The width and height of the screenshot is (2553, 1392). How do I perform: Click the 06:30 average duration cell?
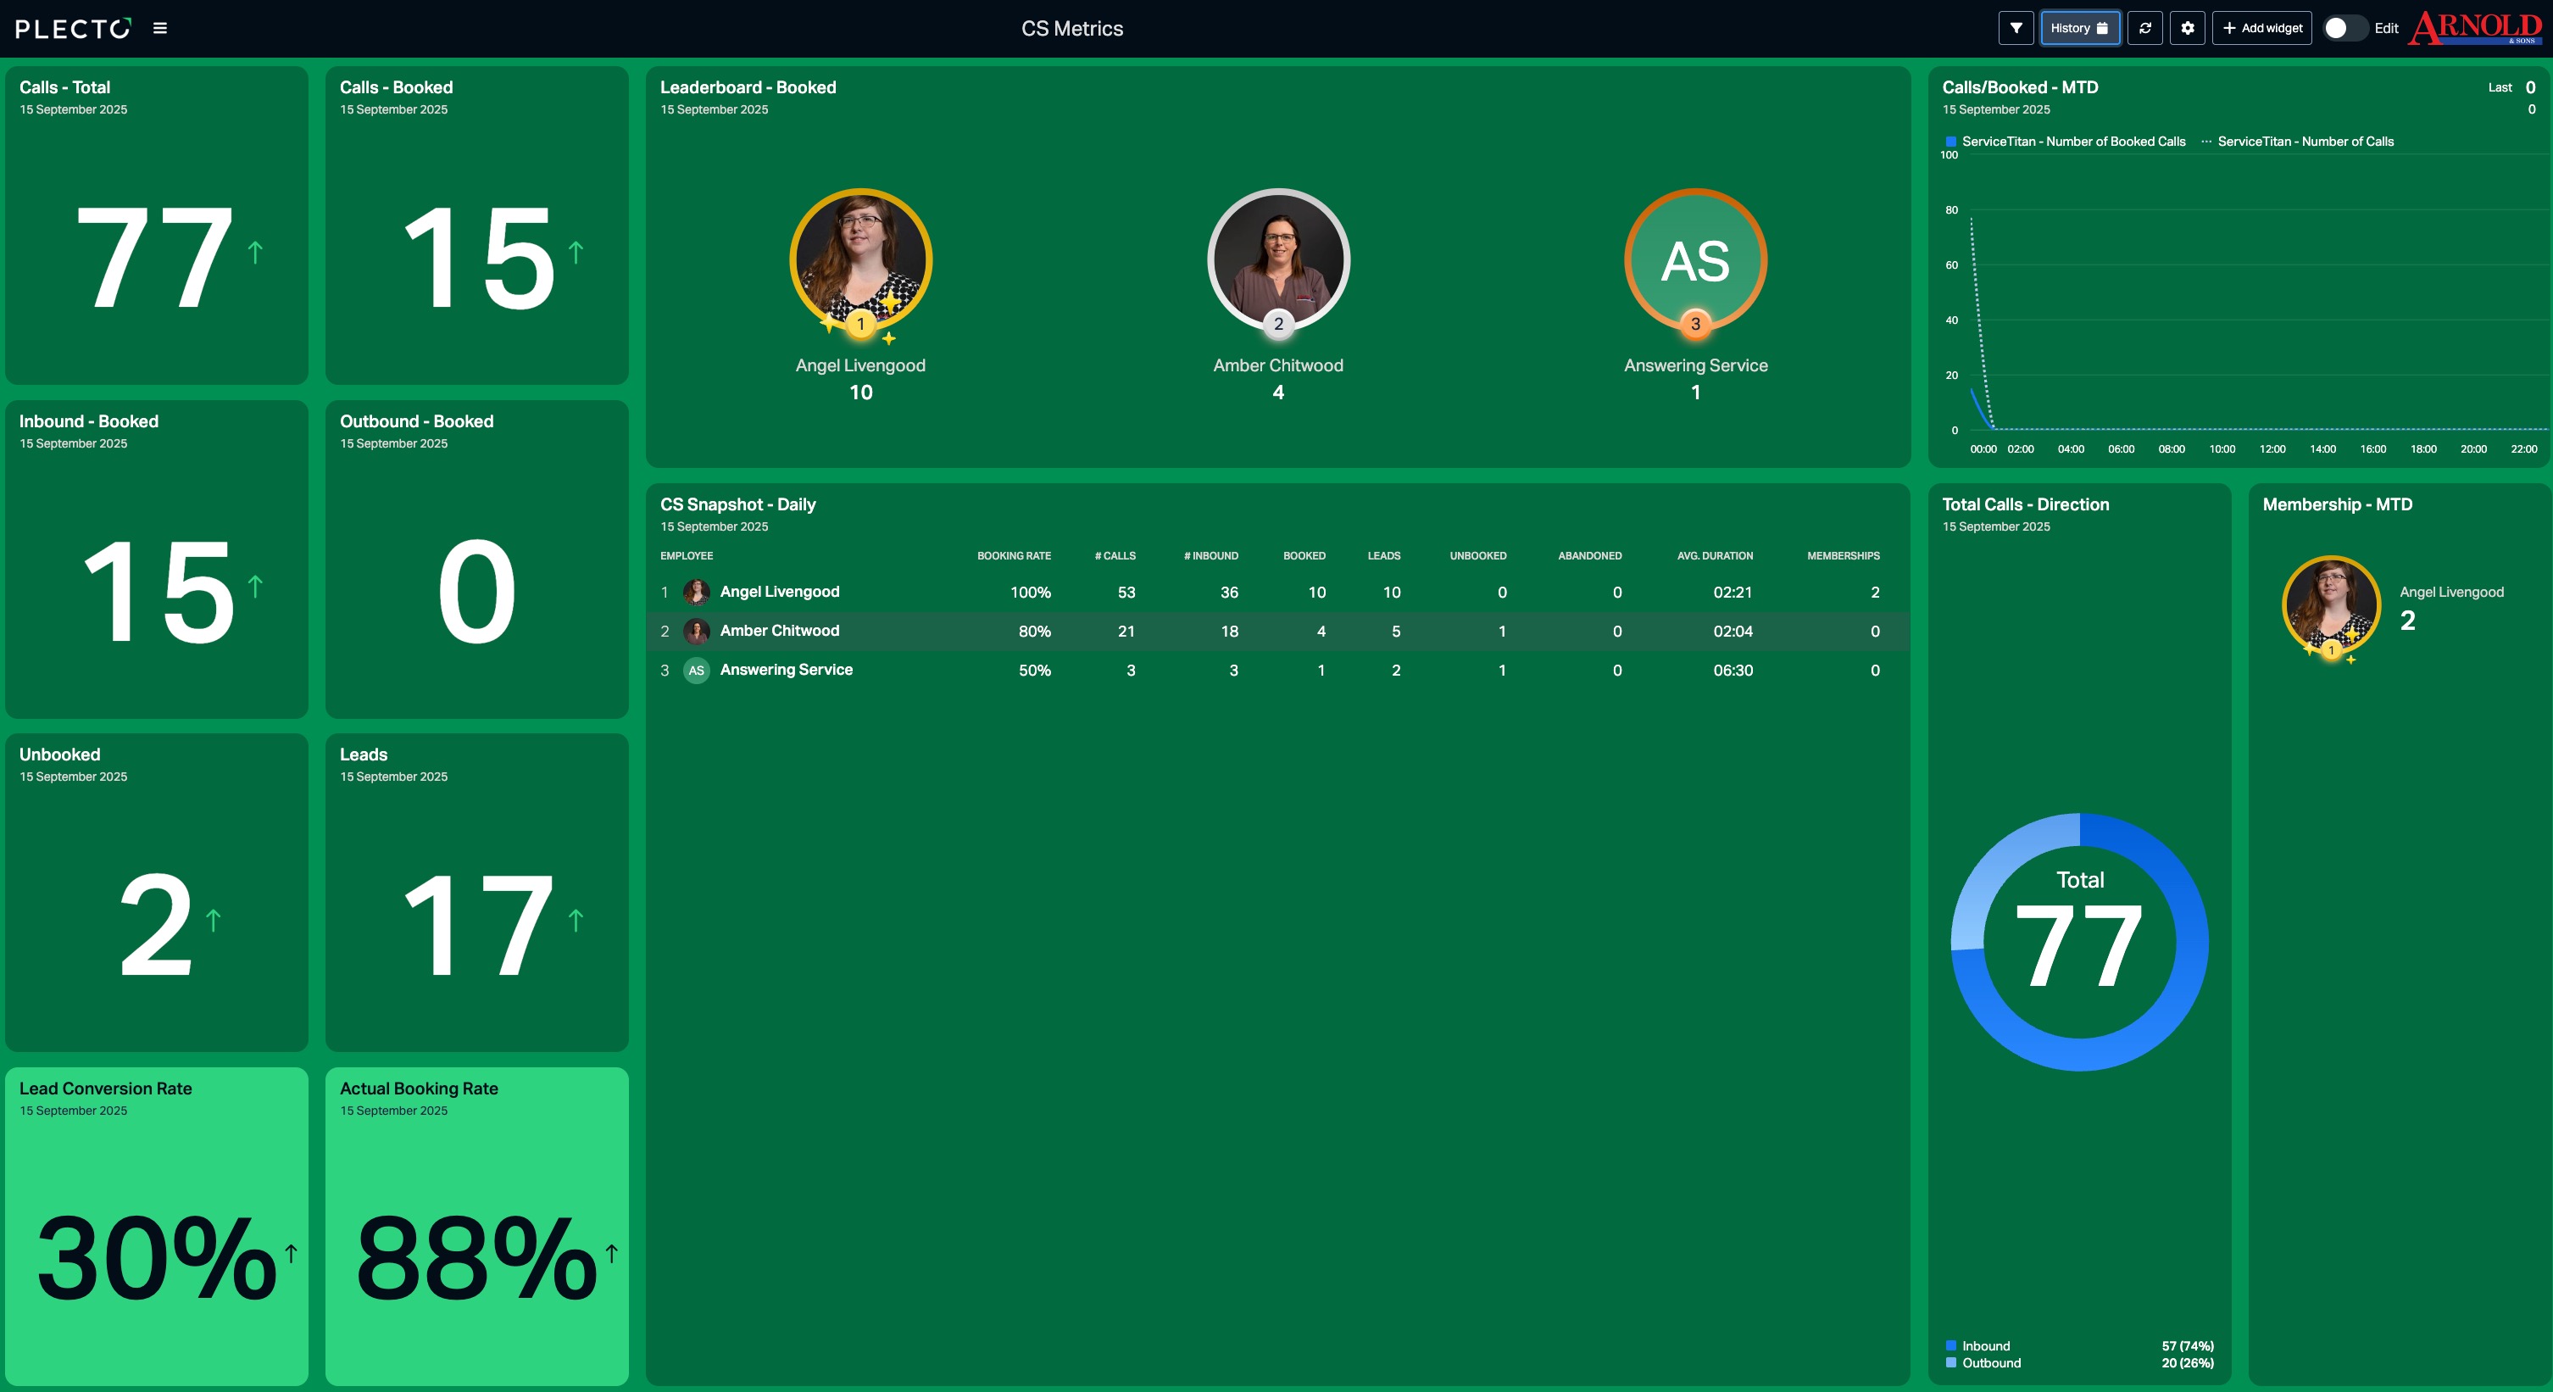pos(1733,671)
